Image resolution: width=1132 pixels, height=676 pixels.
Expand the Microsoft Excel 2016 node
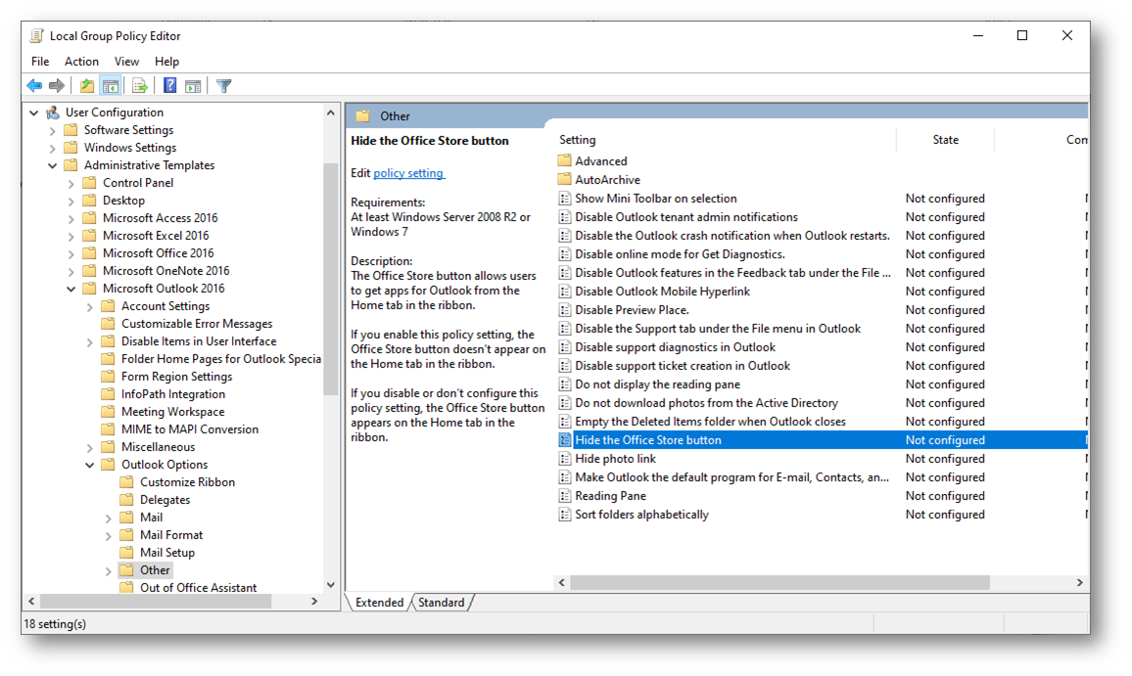[x=71, y=236]
